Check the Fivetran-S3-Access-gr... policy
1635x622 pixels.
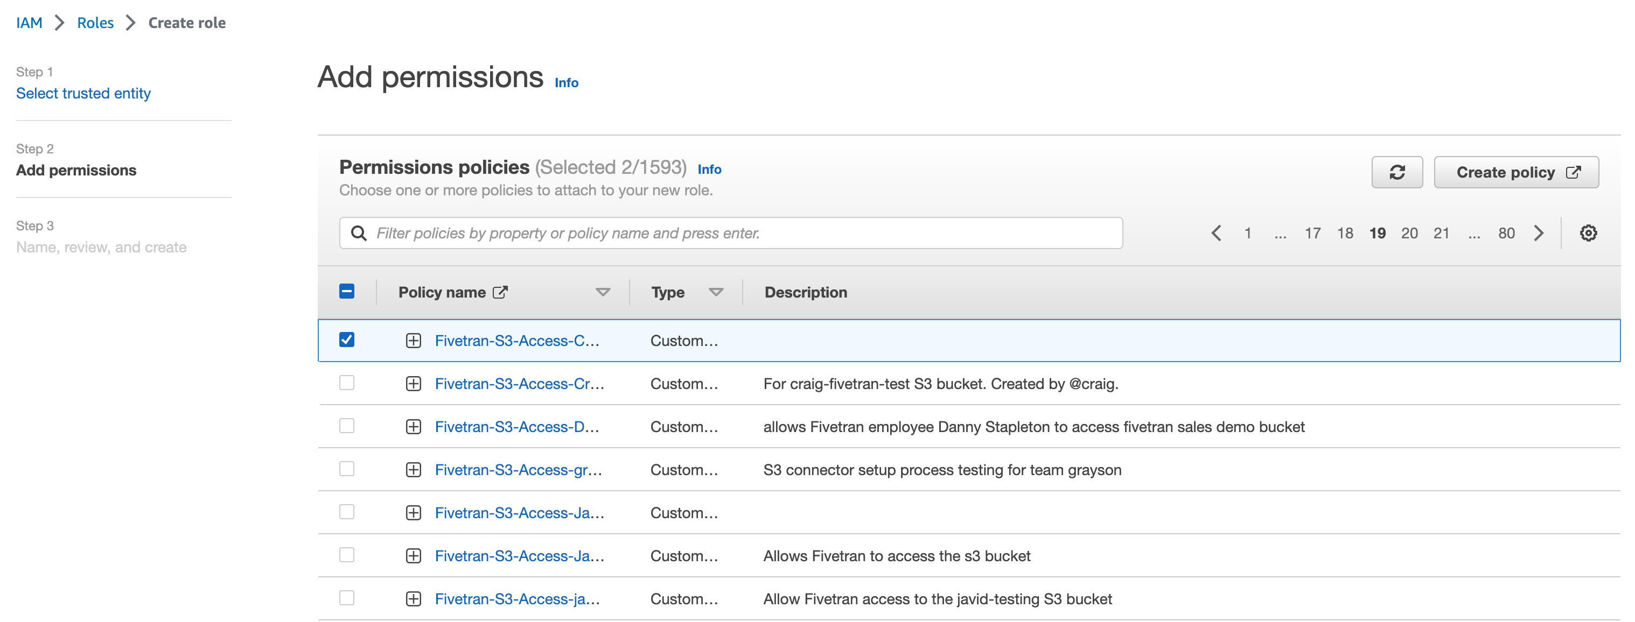[347, 469]
